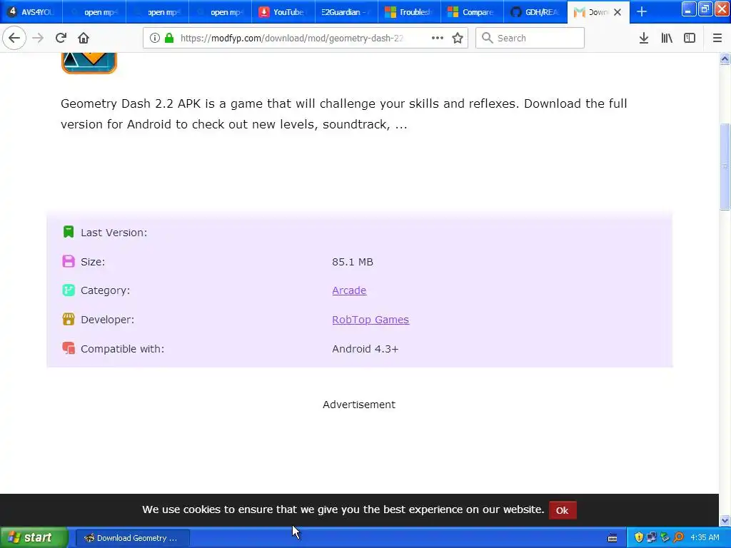Switch to the Compare tab

click(x=473, y=12)
